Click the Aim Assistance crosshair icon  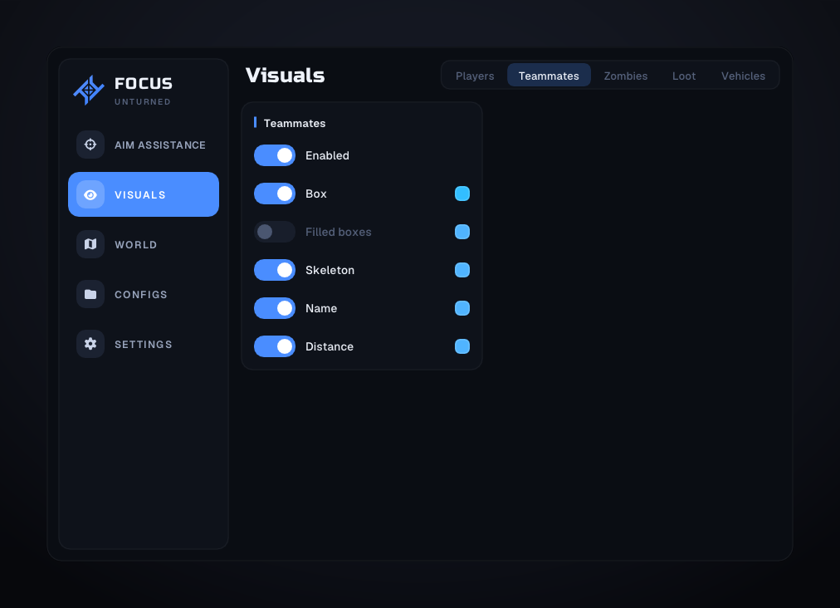click(90, 145)
